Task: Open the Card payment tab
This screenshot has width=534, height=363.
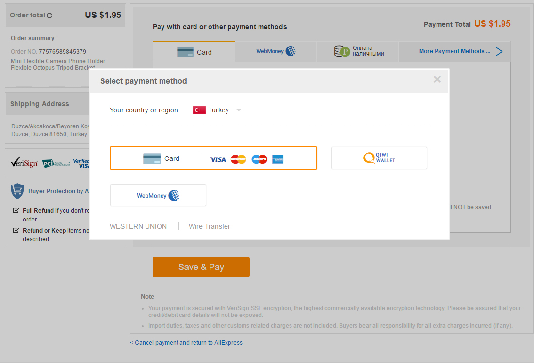Action: click(194, 52)
